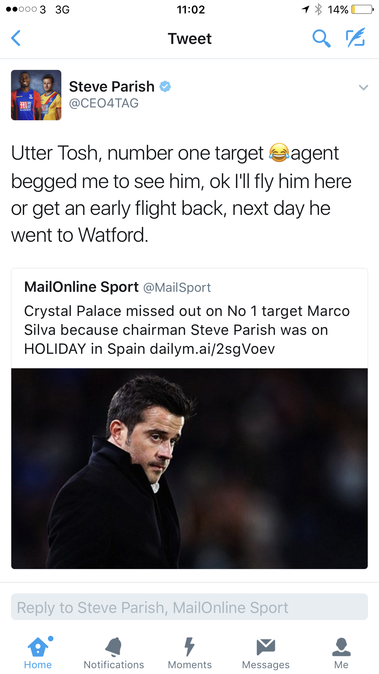This screenshot has width=379, height=674.
Task: Tap the back arrow icon
Action: 16,38
